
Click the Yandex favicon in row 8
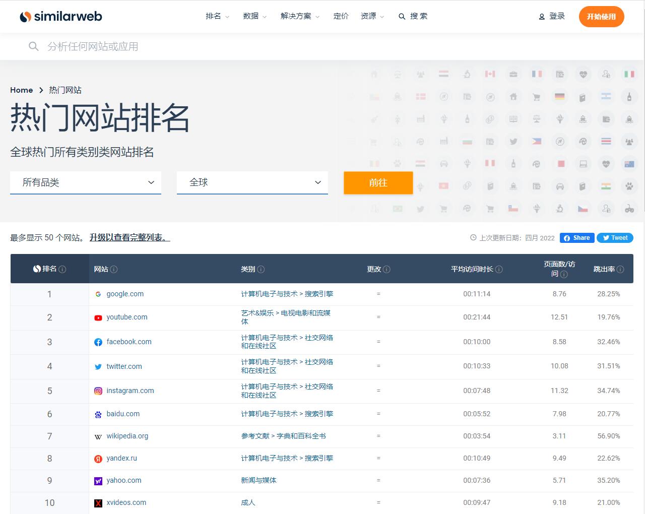tap(98, 459)
